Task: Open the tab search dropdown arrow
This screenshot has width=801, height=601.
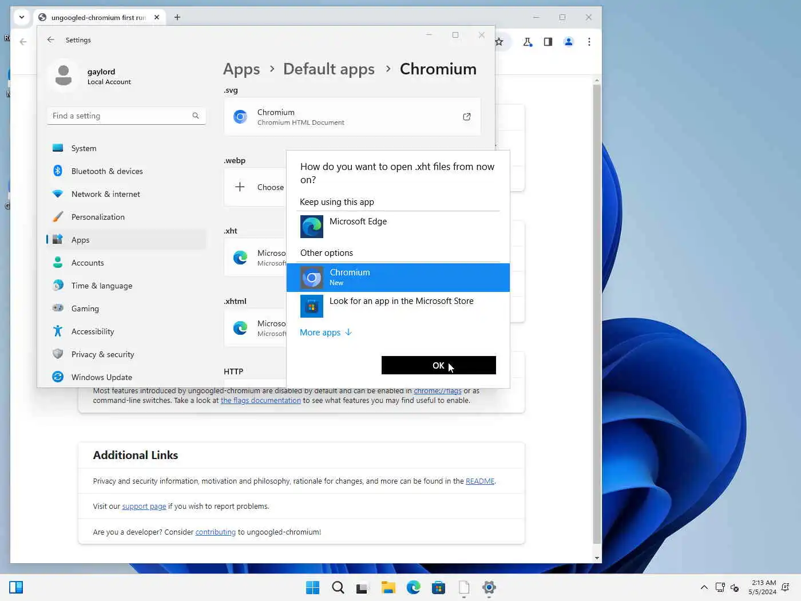Action: pos(22,17)
